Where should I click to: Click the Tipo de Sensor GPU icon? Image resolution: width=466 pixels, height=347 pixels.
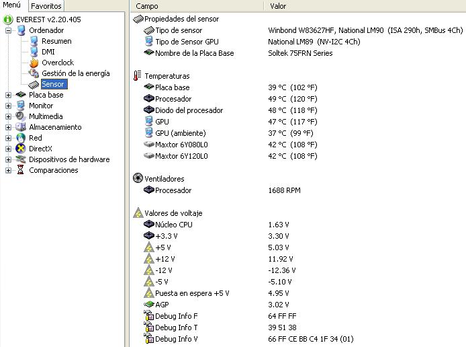pyautogui.click(x=148, y=42)
